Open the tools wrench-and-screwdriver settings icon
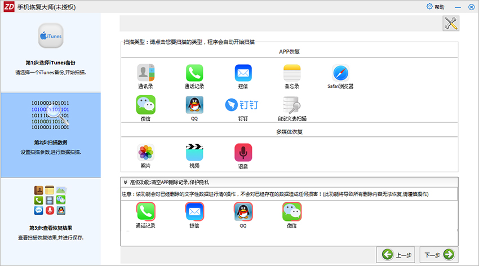This screenshot has height=266, width=479. [451, 24]
